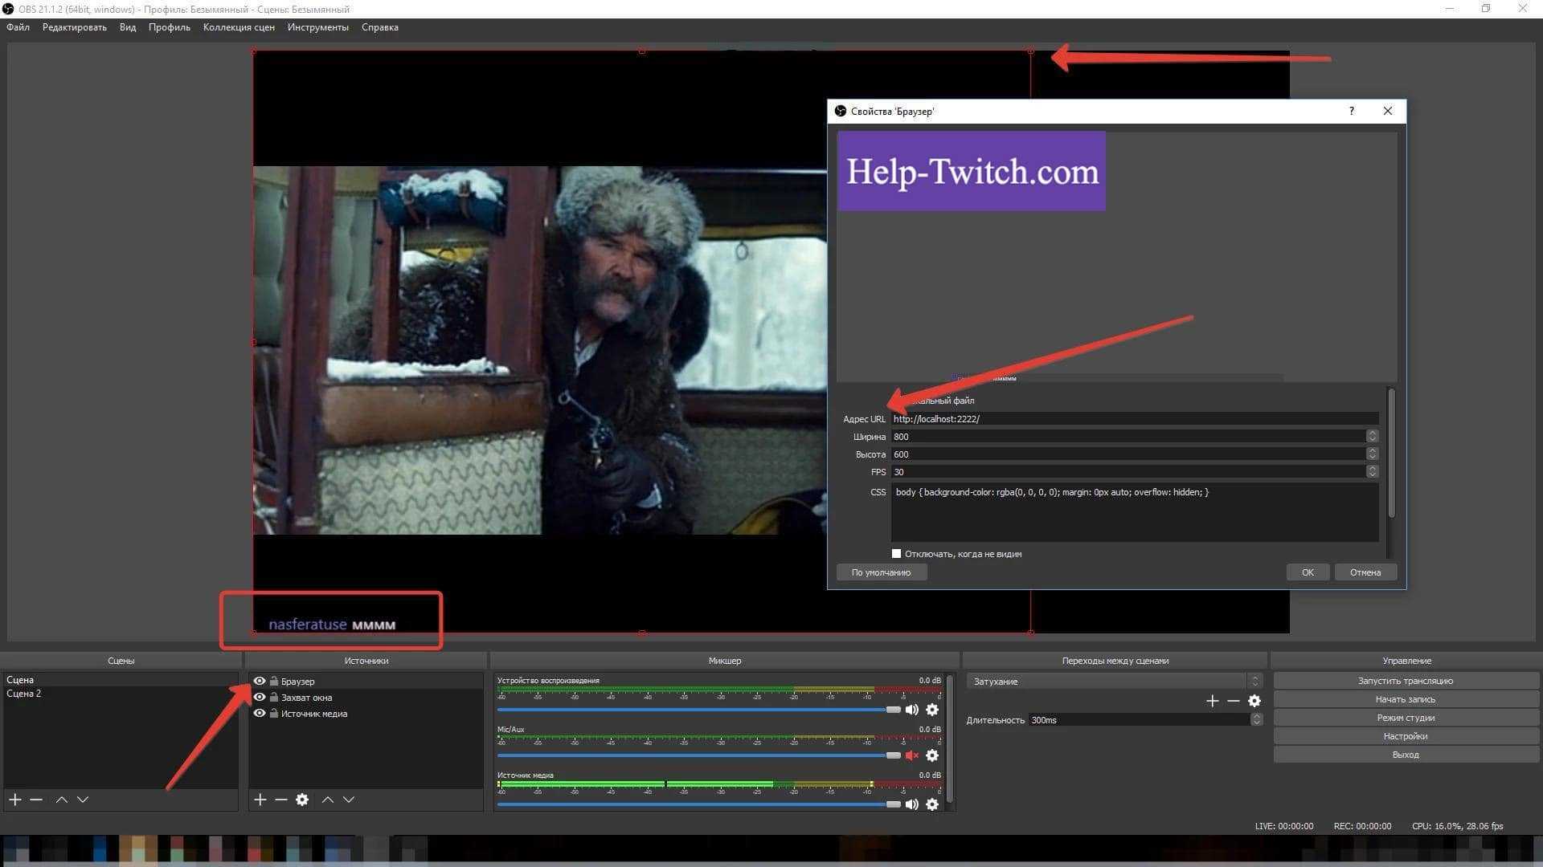Image resolution: width=1543 pixels, height=867 pixels.
Task: Click properties dialog vertical scrollbar
Action: coord(1391,454)
